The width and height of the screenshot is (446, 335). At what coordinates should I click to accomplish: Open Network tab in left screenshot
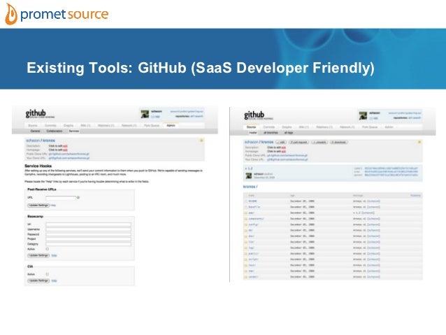click(129, 125)
